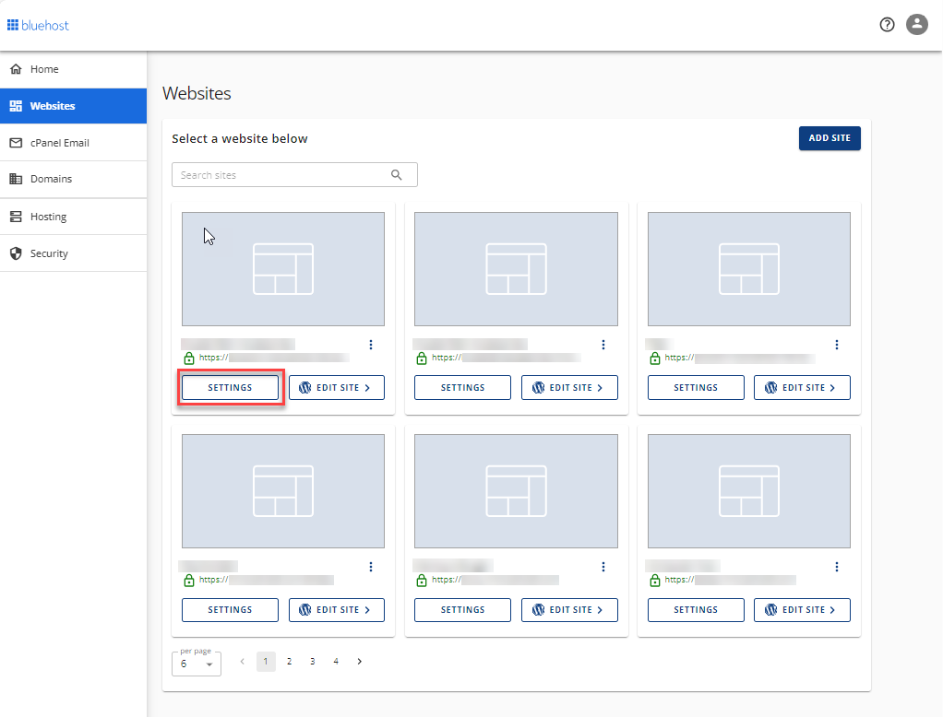This screenshot has height=717, width=943.
Task: Open the https:// link on top-middle card
Action: 507,358
